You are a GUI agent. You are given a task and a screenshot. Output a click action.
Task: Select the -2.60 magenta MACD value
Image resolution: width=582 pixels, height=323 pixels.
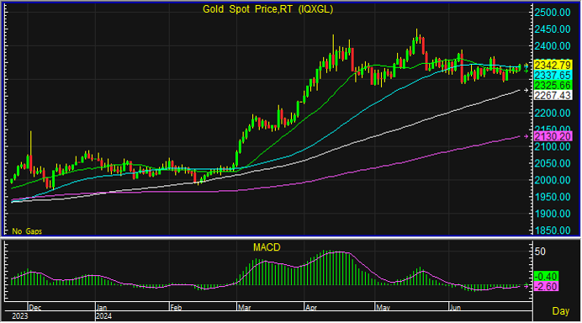[x=546, y=286]
